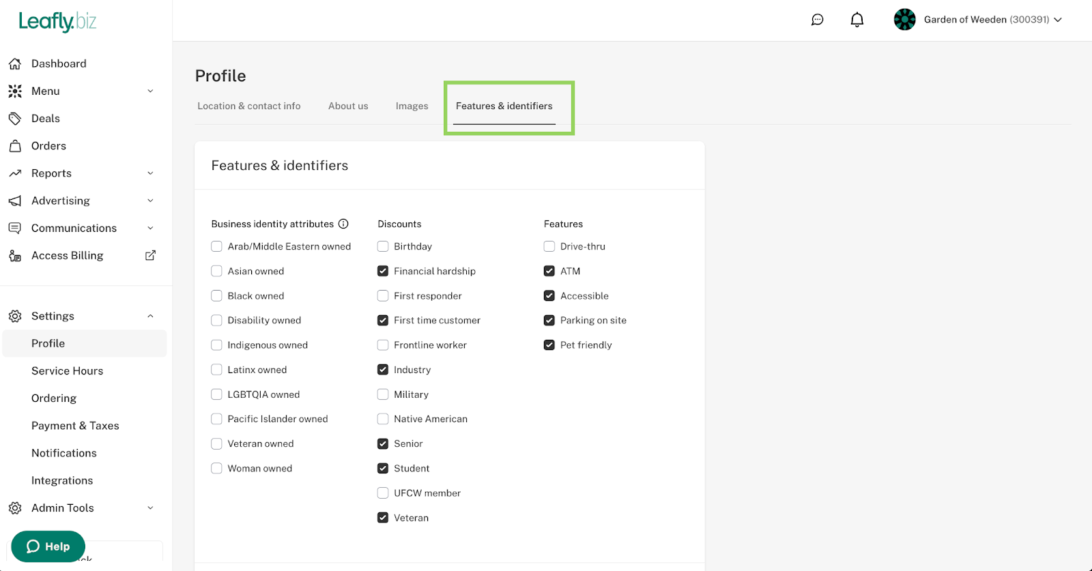Check Asian owned checkbox
The image size is (1092, 571).
(216, 271)
